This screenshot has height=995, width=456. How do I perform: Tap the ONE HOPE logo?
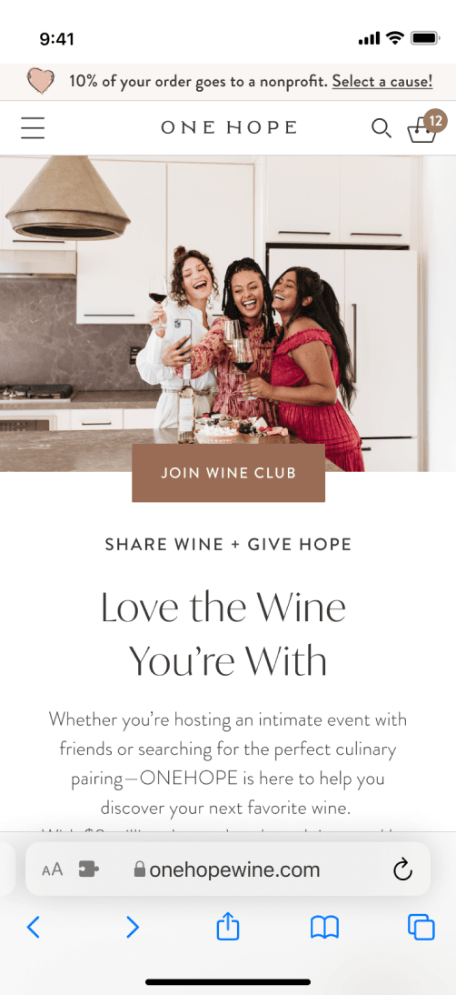tap(229, 127)
